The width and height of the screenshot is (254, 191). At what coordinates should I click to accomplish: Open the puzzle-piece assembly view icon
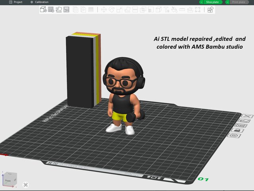pos(211,9)
